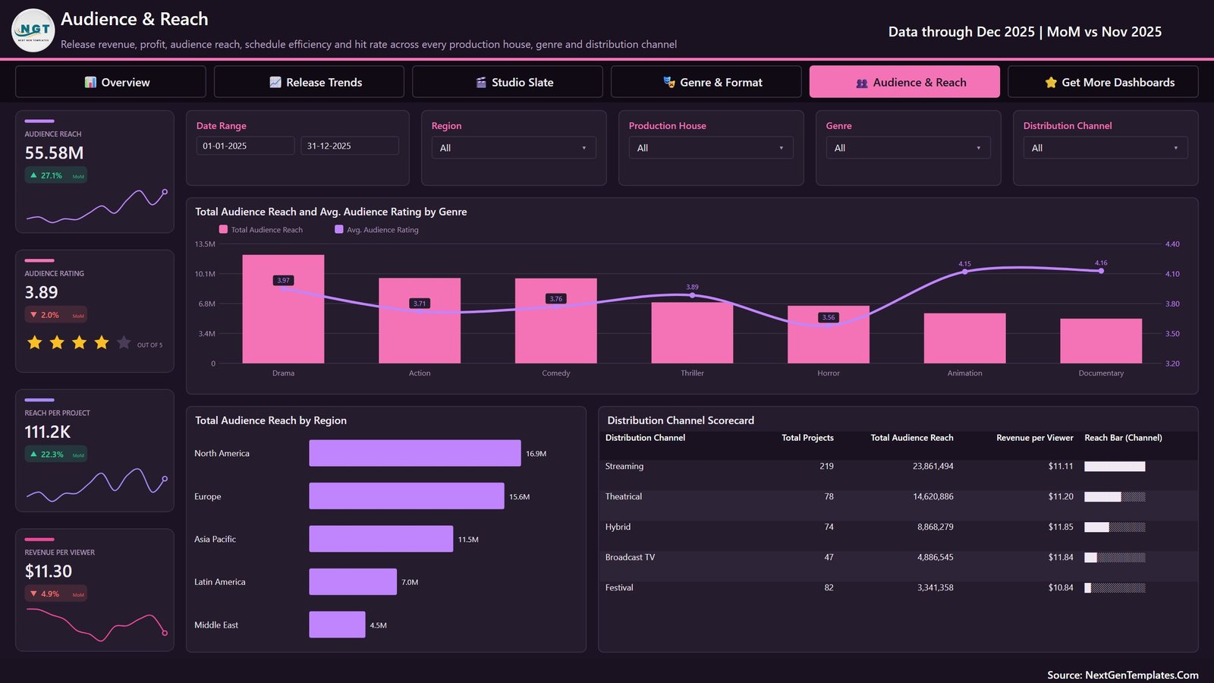Click the star icon on Get More Dashboards
Viewport: 1214px width, 683px height.
pyautogui.click(x=1051, y=82)
